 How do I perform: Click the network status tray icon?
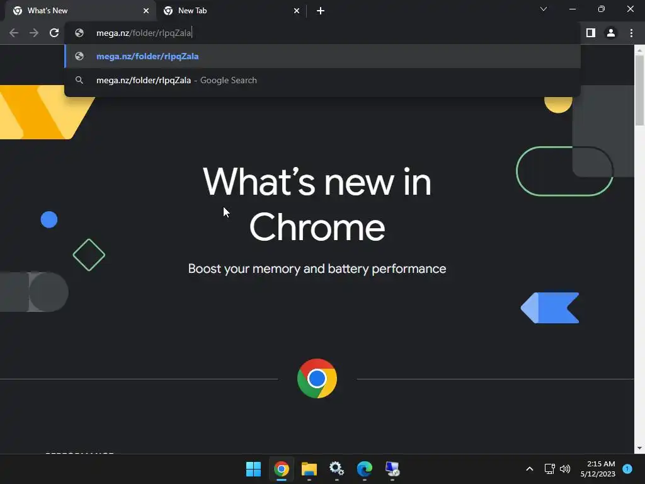tap(549, 469)
